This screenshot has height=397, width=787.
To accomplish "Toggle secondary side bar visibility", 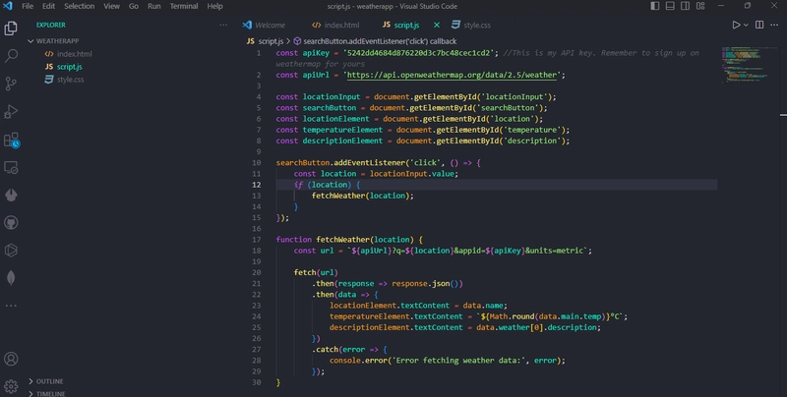I will (x=685, y=6).
